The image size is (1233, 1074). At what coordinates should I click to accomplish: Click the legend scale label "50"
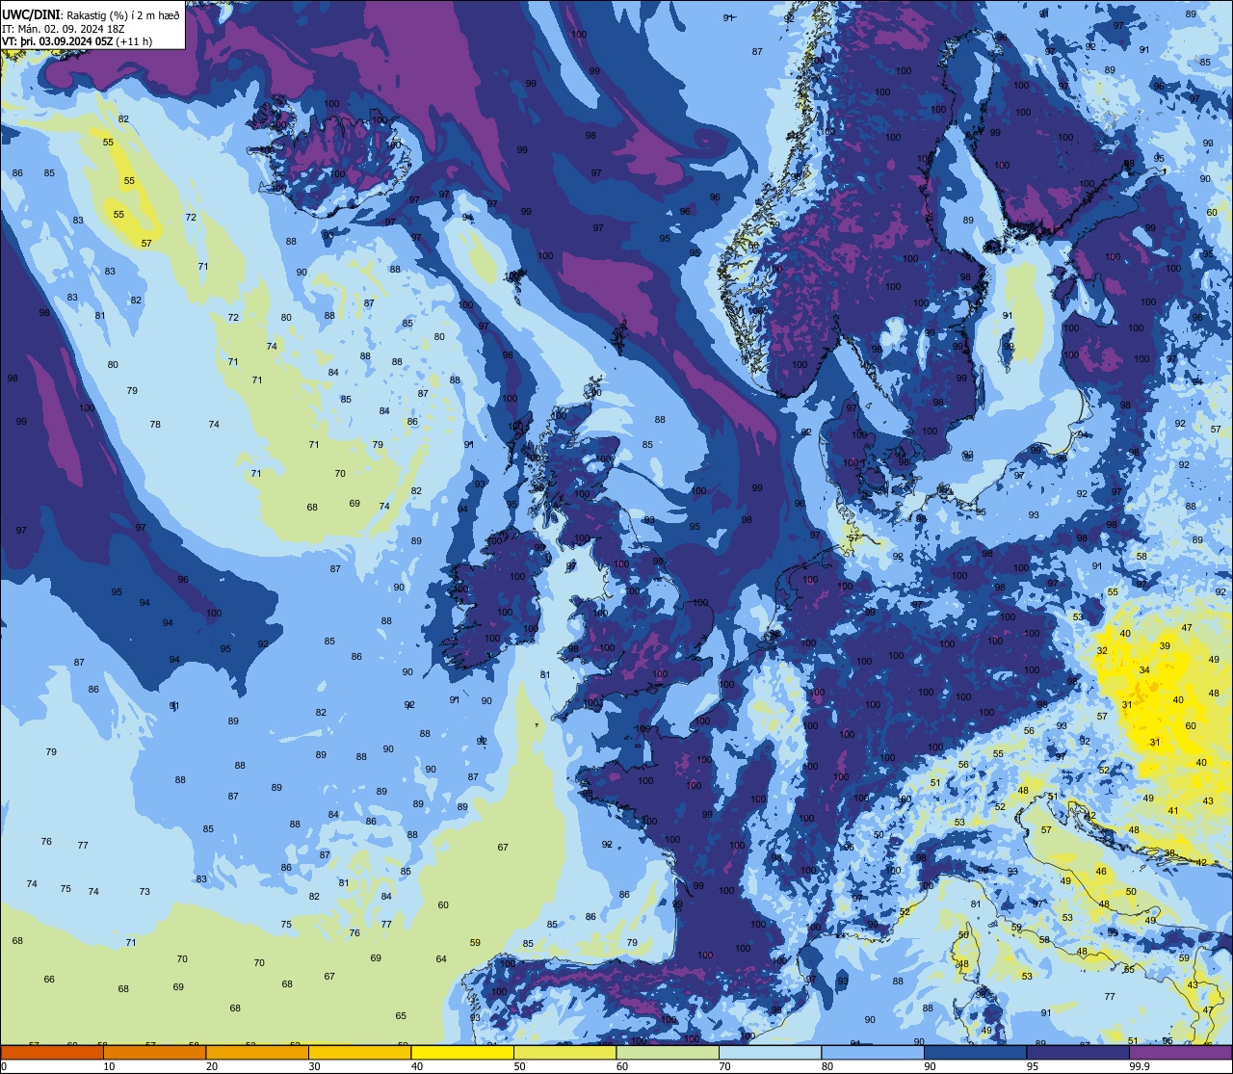519,1066
